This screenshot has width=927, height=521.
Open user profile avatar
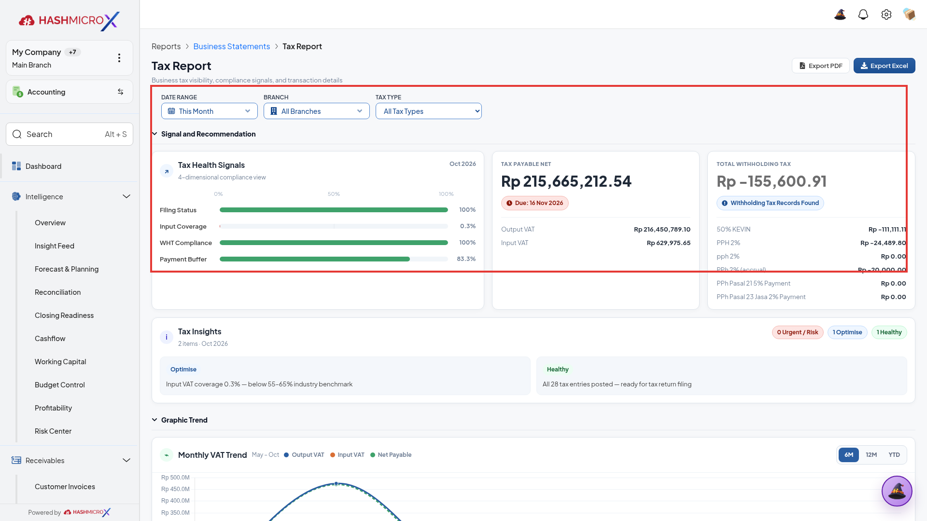909,14
